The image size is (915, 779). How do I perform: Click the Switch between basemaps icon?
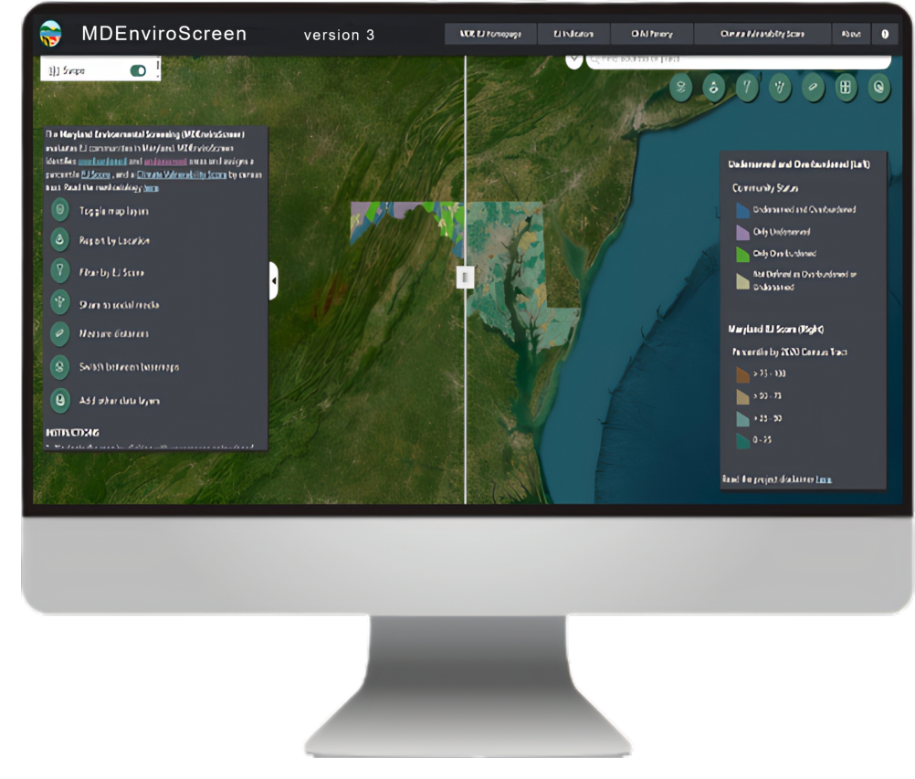(x=60, y=367)
